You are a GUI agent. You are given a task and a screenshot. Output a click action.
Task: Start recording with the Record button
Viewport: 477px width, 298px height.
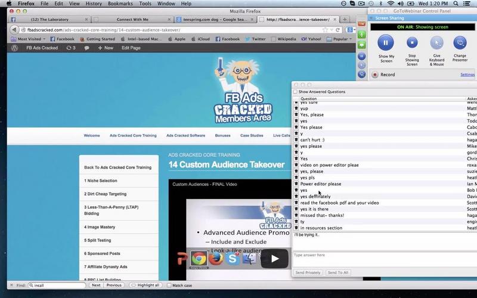pos(375,74)
